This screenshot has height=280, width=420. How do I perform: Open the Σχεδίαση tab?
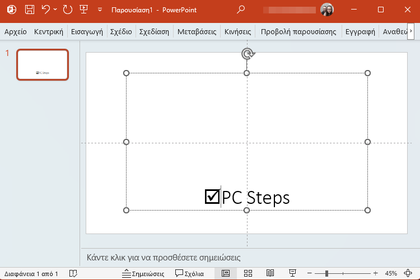[154, 31]
